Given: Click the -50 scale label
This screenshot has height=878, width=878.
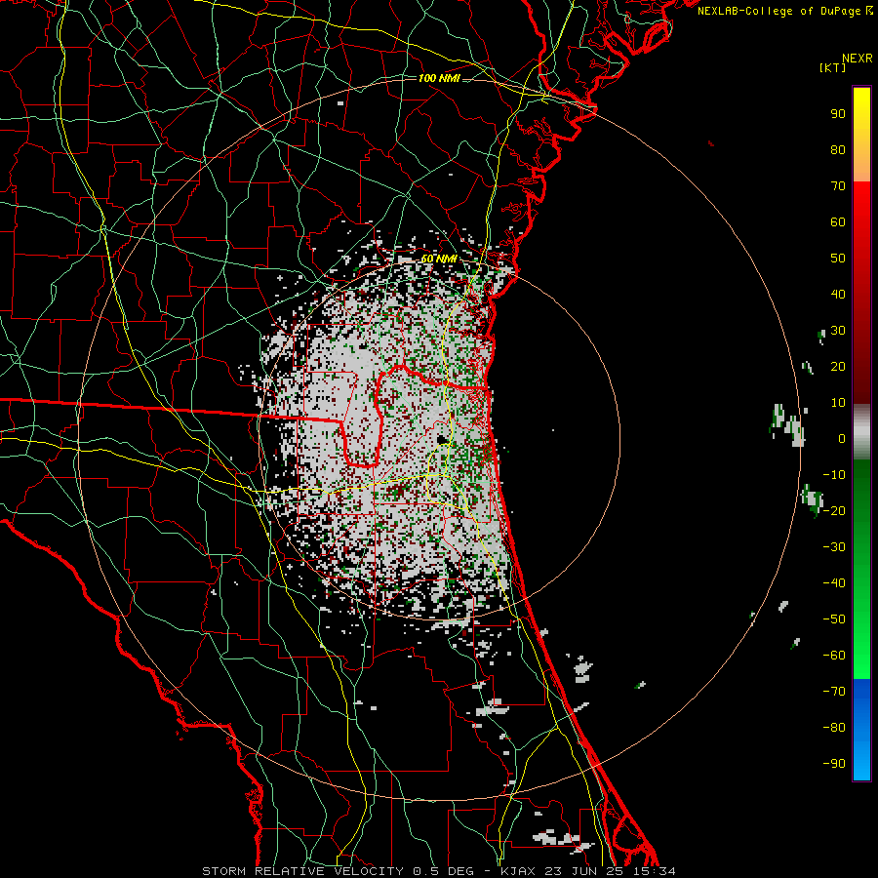Looking at the screenshot, I should click(x=834, y=619).
